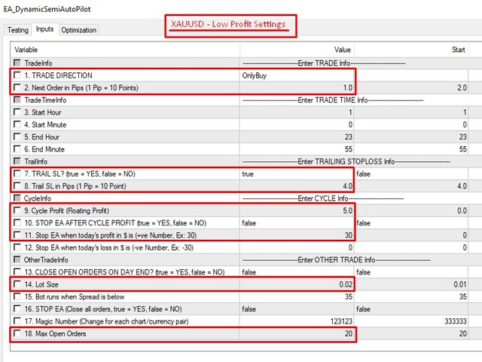Toggle the checkbox for 17. Magic Number
482x362 pixels.
click(17, 321)
